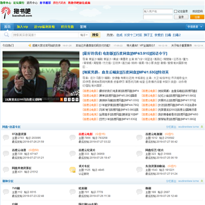Open the 颜色代码表 top link
This screenshot has width=205, height=205.
pos(59,3)
